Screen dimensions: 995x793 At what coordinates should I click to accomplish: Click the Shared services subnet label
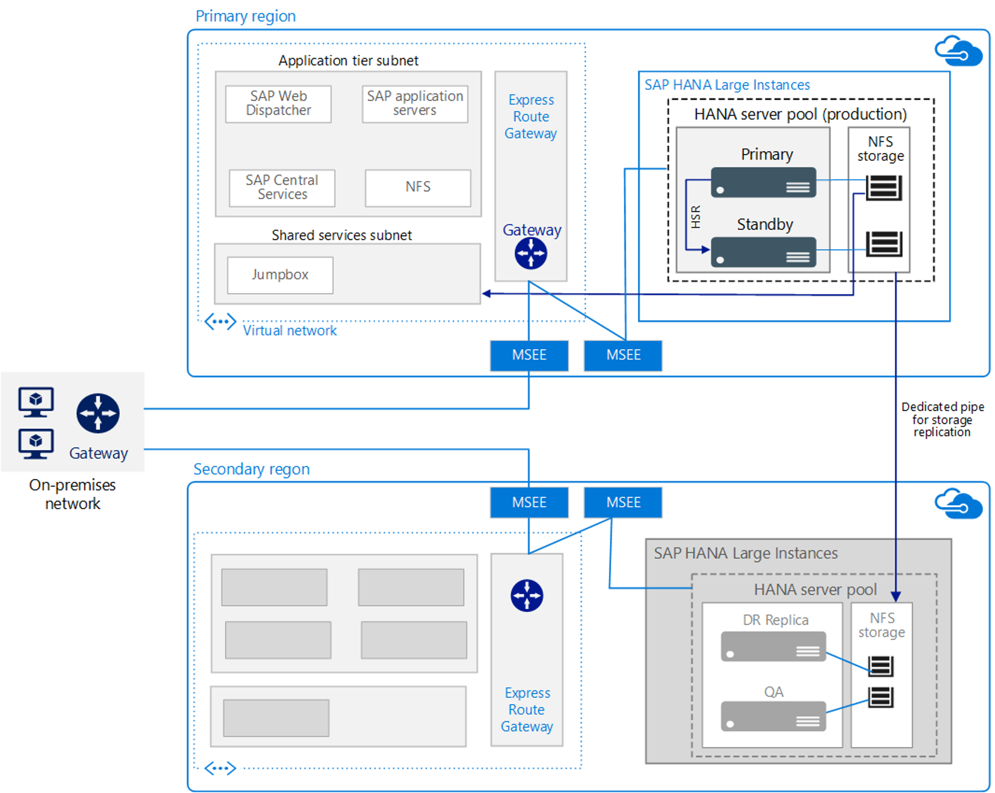tap(342, 235)
